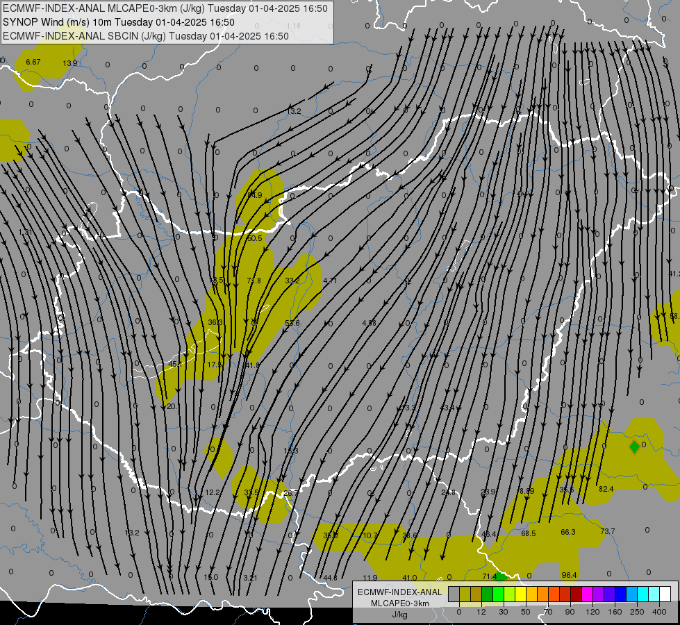Click the J/kg unit label in bottom legend
This screenshot has height=625, width=680.
coord(399,615)
